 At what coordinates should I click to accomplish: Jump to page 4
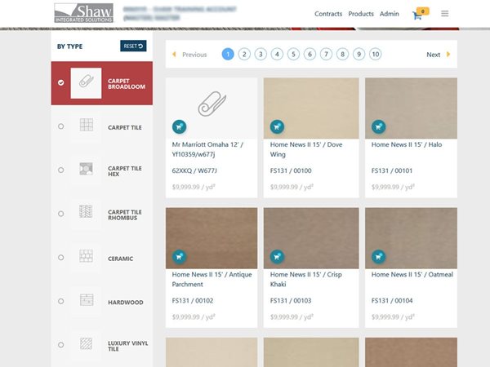coord(277,55)
